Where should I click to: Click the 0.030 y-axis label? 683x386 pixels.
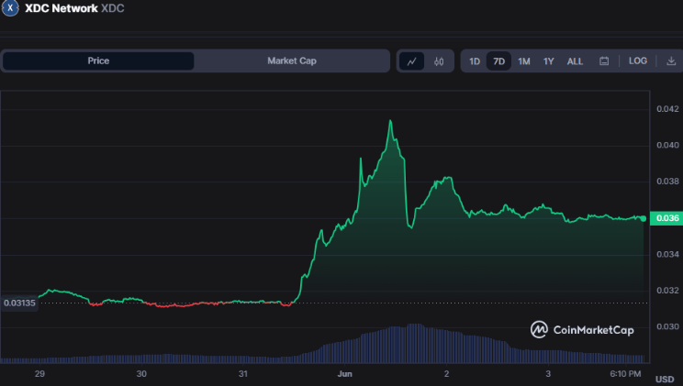pos(667,326)
